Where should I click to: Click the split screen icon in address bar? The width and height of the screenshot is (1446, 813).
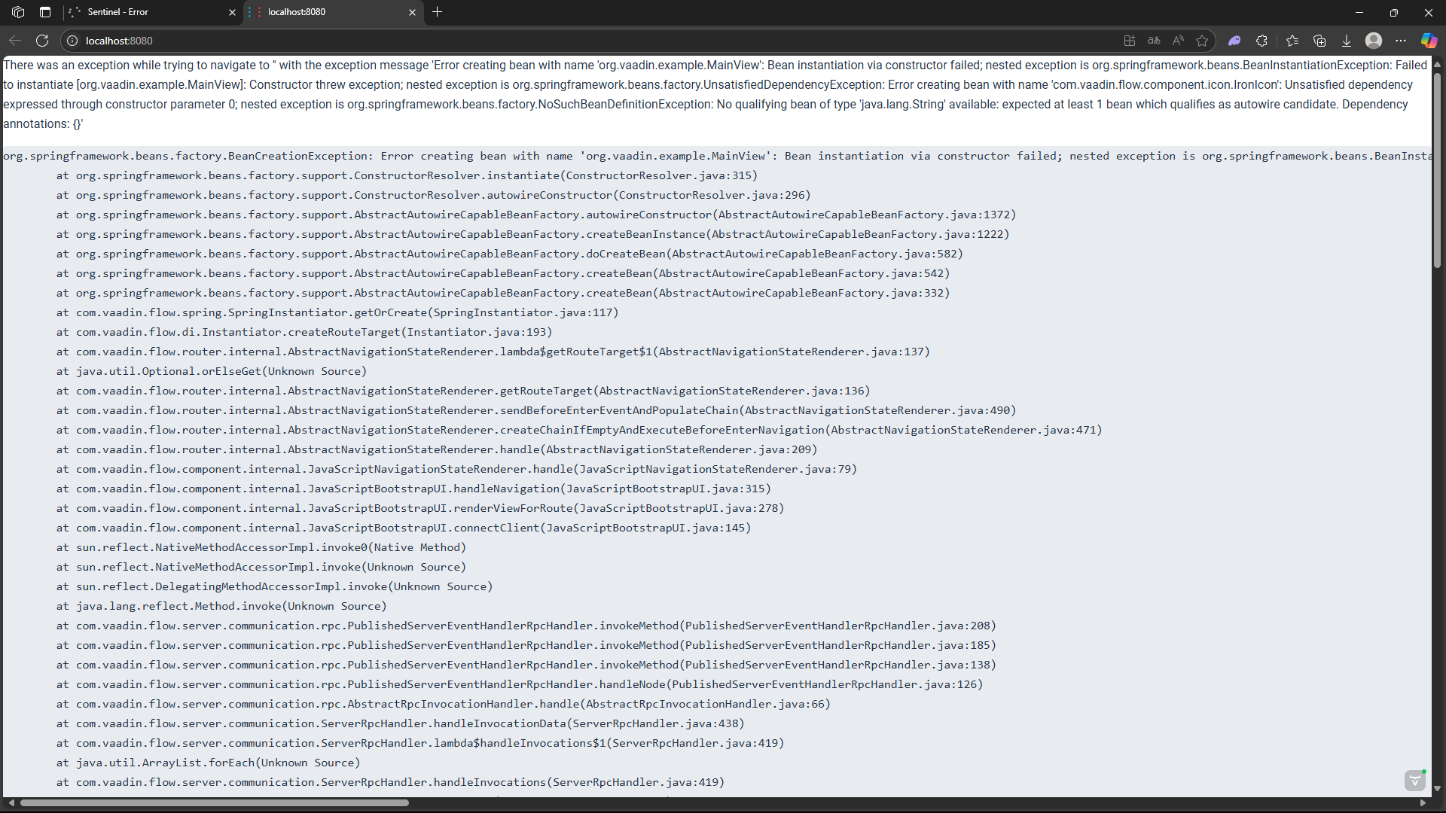pyautogui.click(x=1129, y=41)
